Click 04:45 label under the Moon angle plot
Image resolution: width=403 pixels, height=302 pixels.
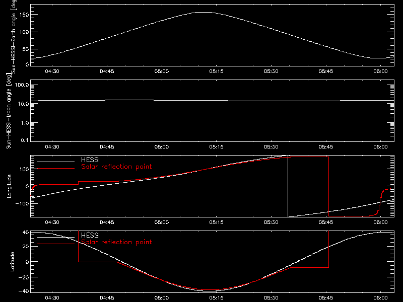click(x=107, y=147)
